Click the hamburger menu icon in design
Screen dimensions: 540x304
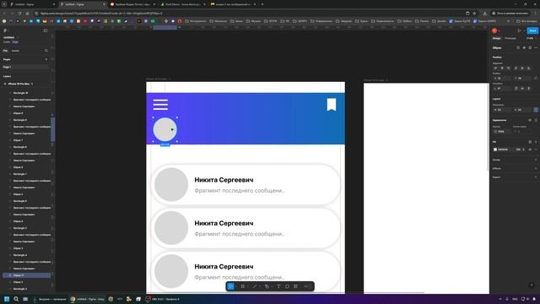[160, 105]
